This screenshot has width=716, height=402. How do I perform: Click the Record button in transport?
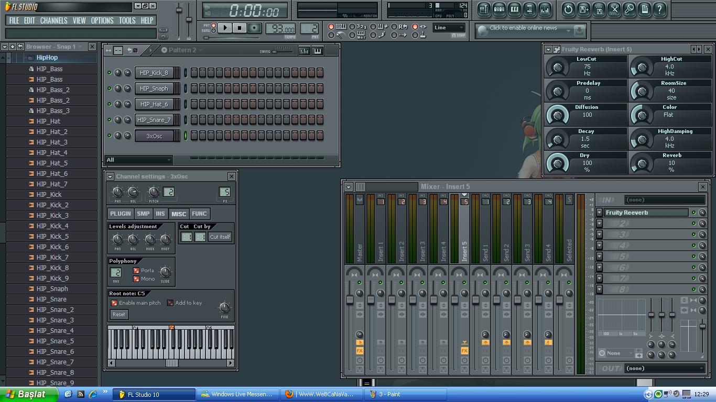[254, 28]
